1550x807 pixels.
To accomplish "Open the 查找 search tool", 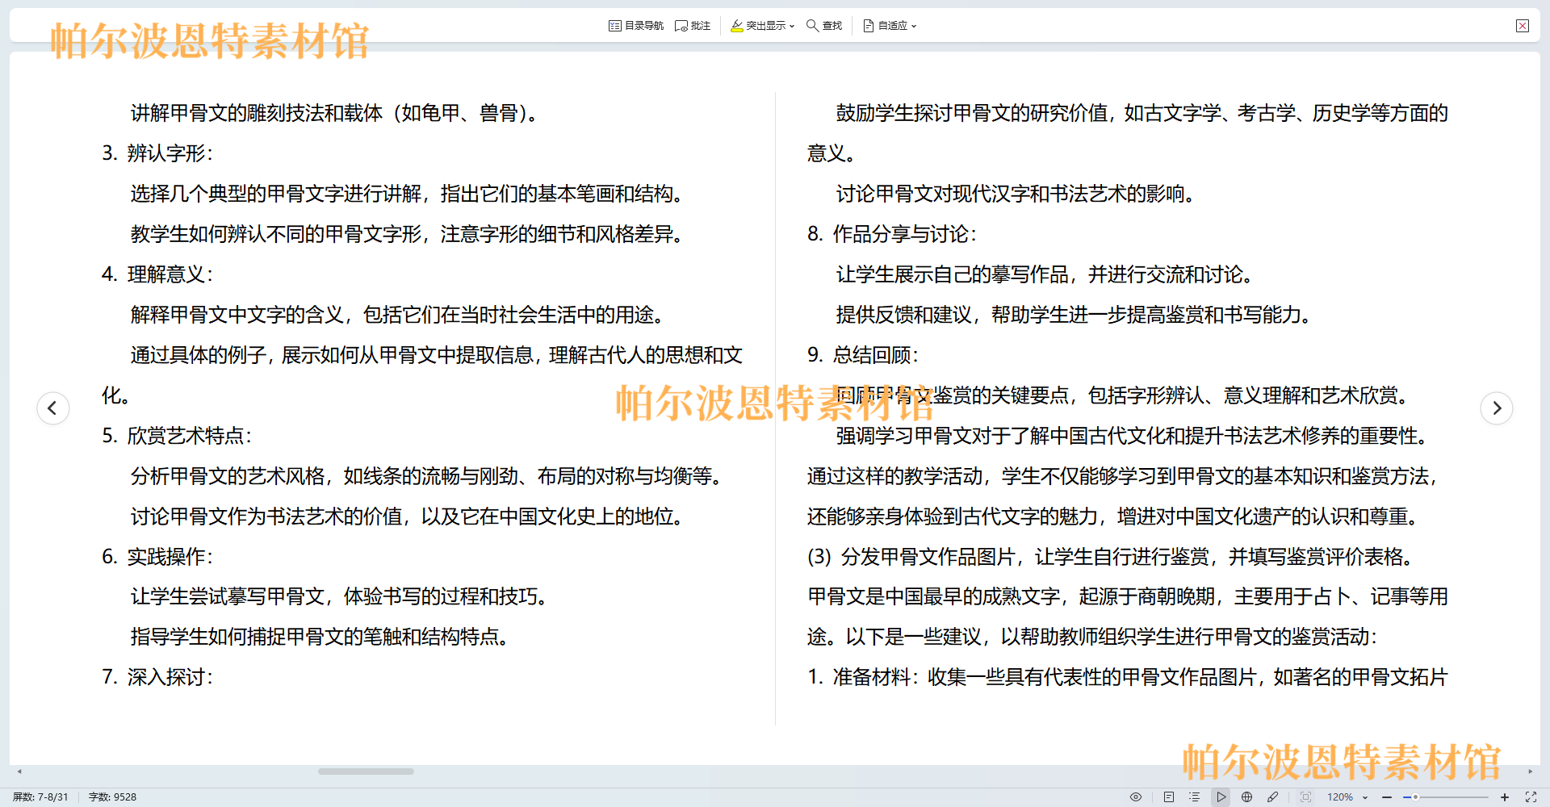I will coord(824,26).
